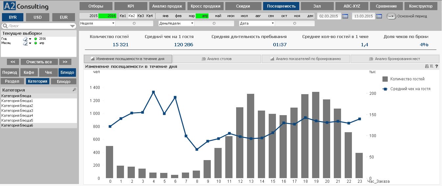Open the Анализ столов chart tab
This screenshot has width=442, height=186.
[217, 59]
